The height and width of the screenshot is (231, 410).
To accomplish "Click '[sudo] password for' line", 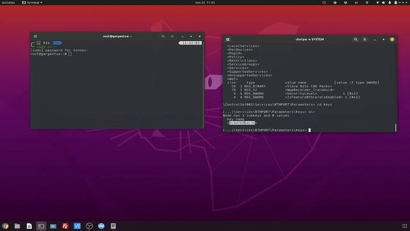I will click(60, 50).
